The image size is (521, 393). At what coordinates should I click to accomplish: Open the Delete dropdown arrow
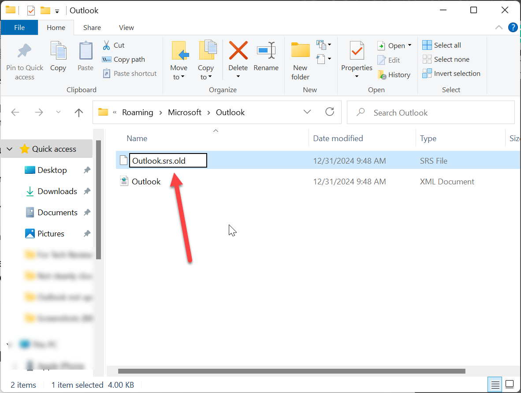click(238, 76)
